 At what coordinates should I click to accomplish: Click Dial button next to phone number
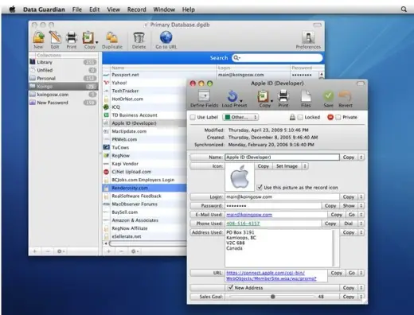coord(349,224)
